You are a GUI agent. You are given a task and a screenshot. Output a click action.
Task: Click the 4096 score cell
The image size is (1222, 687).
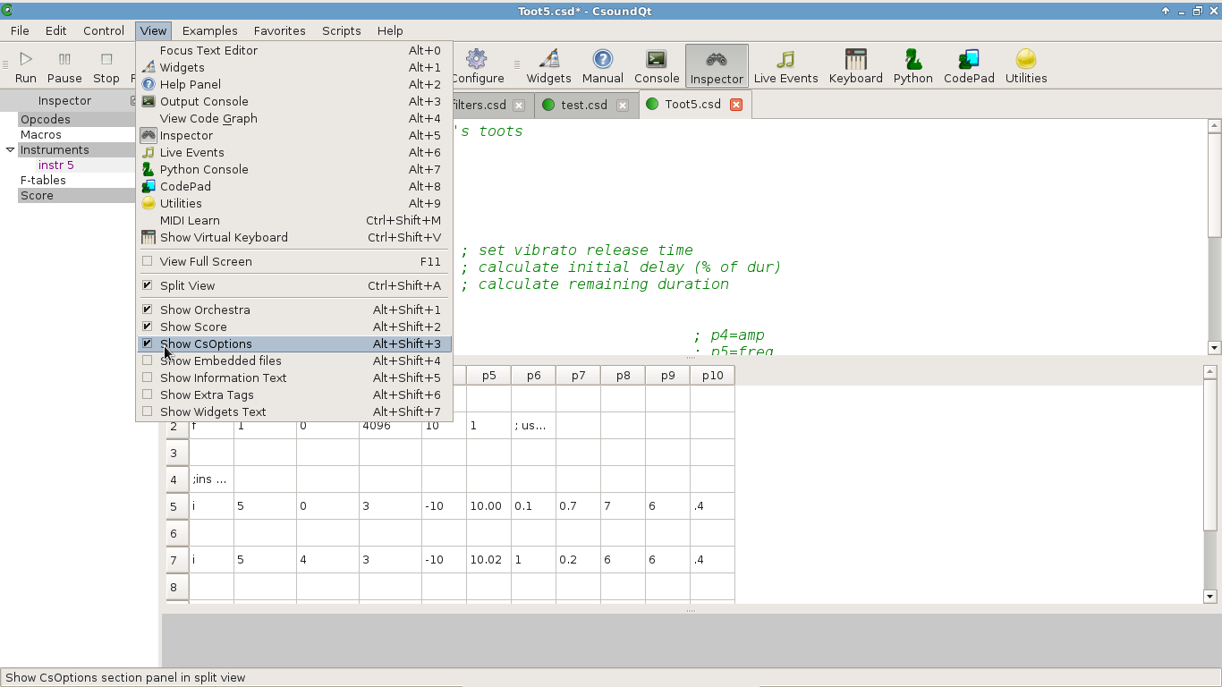(391, 426)
